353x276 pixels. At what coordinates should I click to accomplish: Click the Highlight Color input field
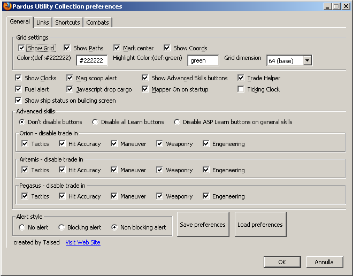tap(203, 60)
